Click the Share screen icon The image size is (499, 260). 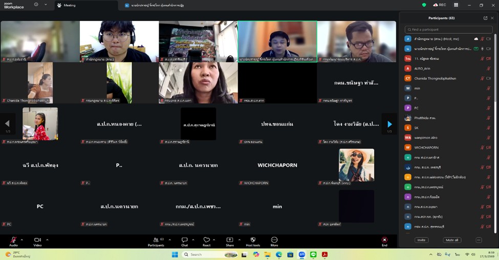coord(230,240)
